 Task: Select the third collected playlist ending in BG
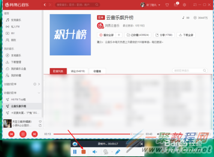pos(22,113)
